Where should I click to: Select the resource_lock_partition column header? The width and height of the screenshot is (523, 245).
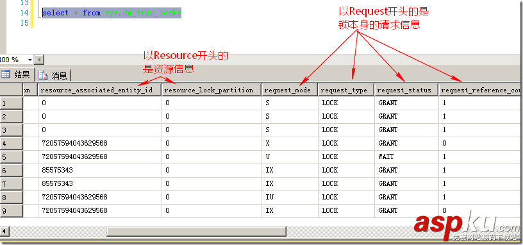tap(212, 90)
